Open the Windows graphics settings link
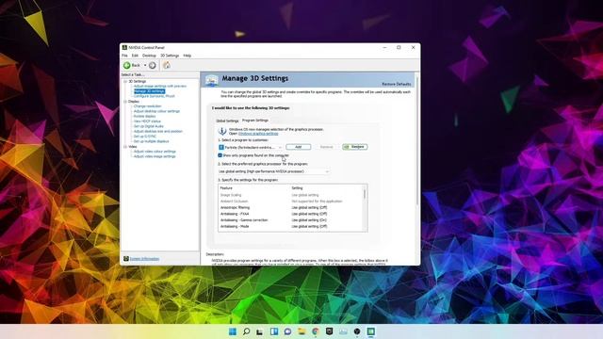The height and width of the screenshot is (339, 603). click(x=258, y=134)
